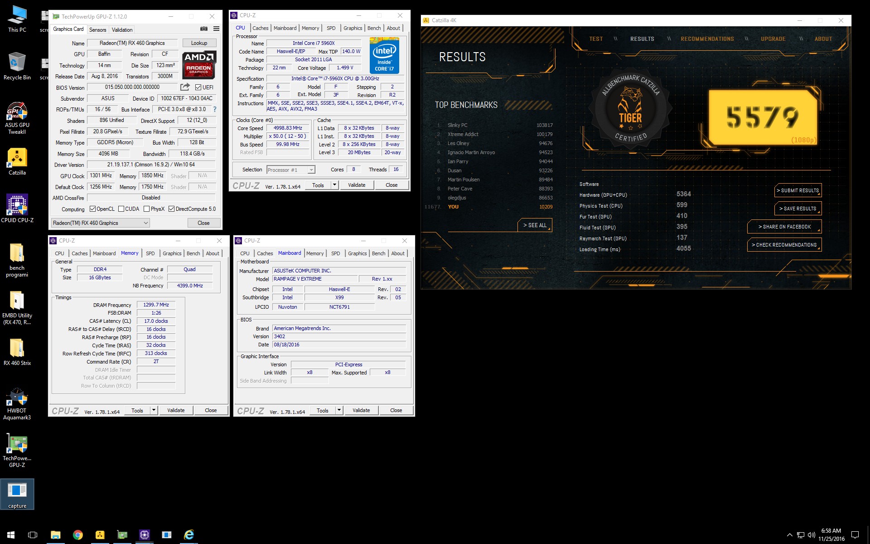Open Internet Explorer from the taskbar
The width and height of the screenshot is (870, 544).
(189, 535)
